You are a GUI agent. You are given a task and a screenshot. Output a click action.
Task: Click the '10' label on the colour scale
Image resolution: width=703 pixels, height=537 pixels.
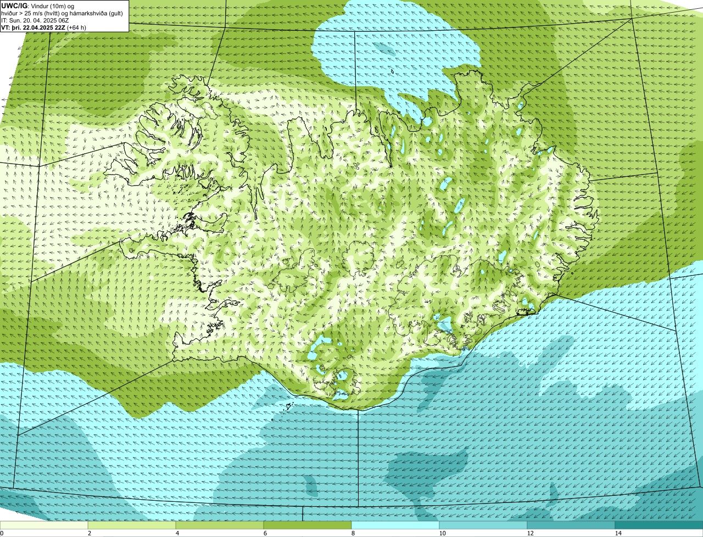pos(442,533)
